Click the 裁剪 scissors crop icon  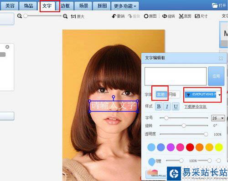pyautogui.click(x=181, y=16)
